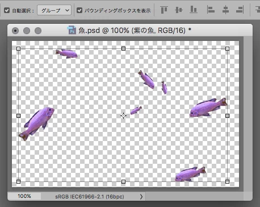This screenshot has width=260, height=207.
Task: Align horizontal centers of layers
Action: pos(225,10)
